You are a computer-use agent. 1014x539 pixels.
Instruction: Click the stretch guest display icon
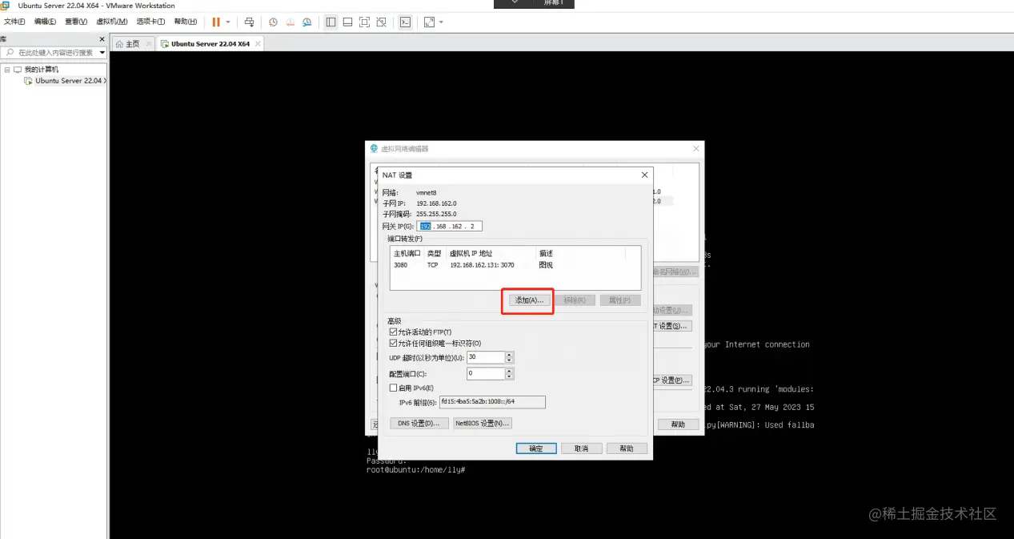pos(429,22)
